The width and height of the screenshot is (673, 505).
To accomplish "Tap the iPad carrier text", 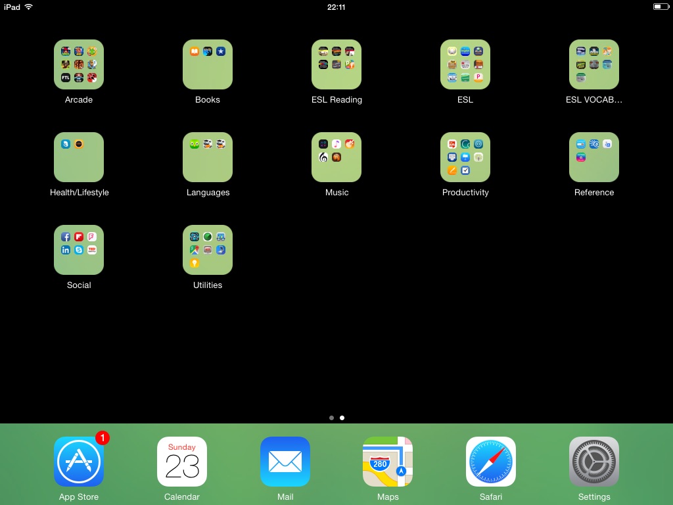I will 12,7.
